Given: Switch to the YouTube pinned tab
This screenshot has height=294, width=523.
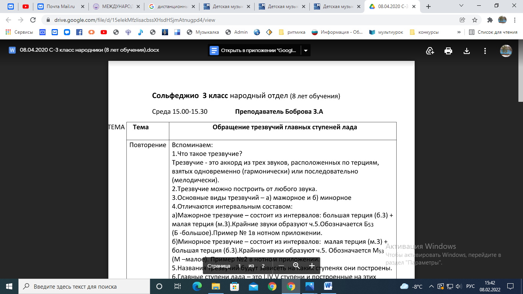Looking at the screenshot, I should pos(25,7).
